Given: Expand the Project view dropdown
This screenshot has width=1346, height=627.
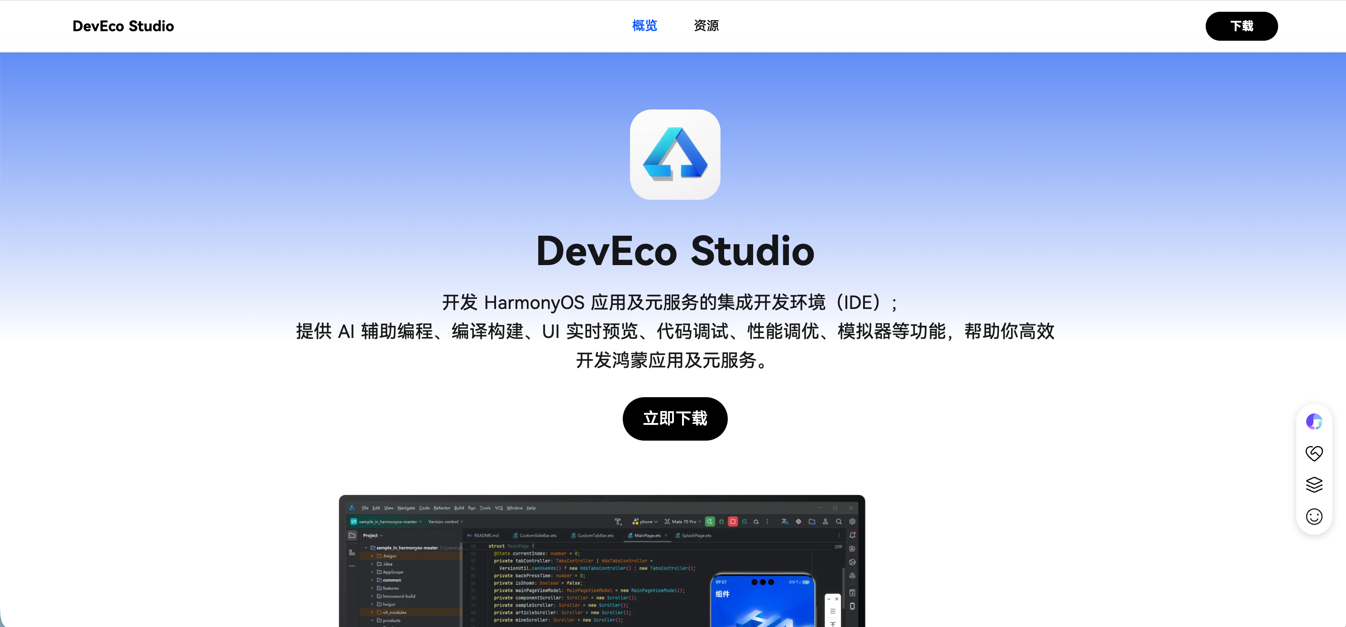Looking at the screenshot, I should (373, 536).
